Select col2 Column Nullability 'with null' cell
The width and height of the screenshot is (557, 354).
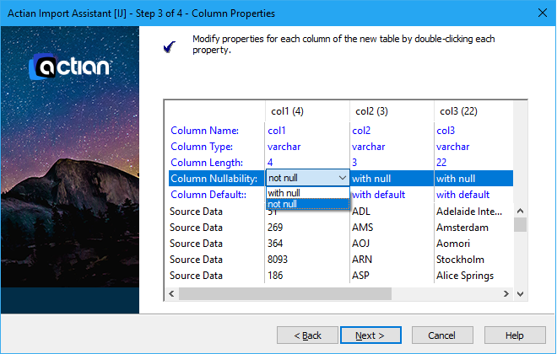[x=371, y=179]
